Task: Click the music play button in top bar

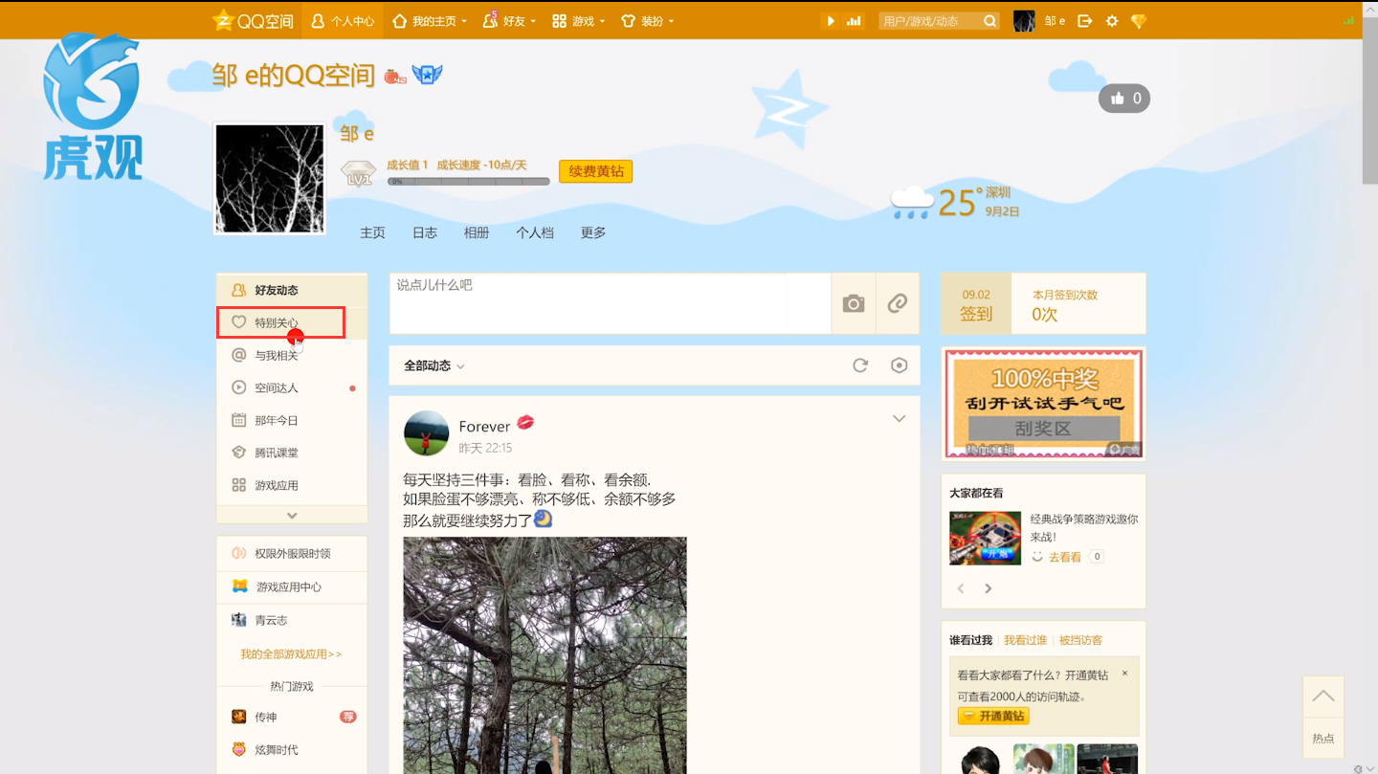Action: [831, 21]
